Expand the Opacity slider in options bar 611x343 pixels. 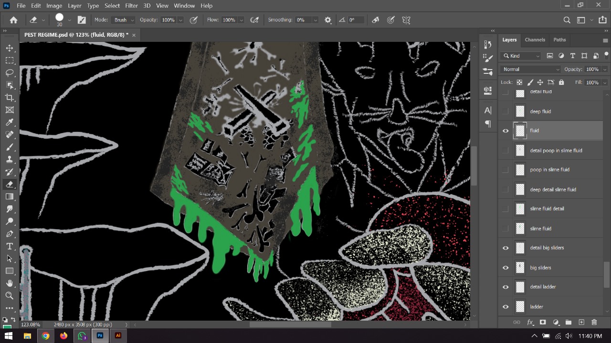180,20
